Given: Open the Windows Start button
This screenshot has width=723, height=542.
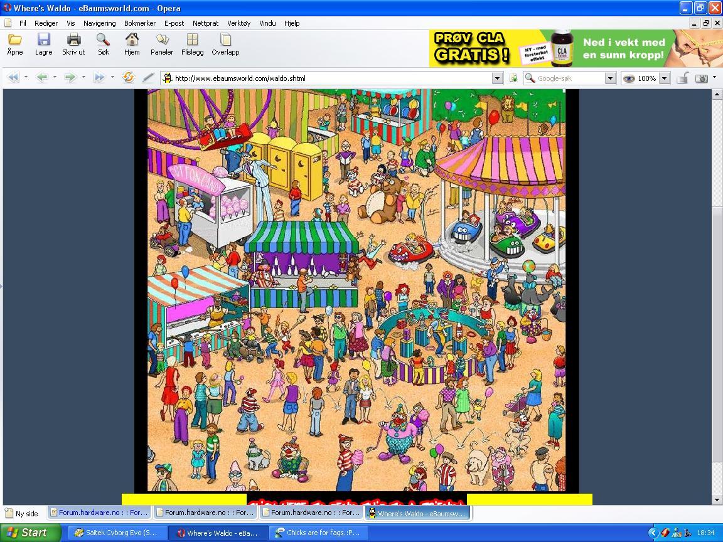Looking at the screenshot, I should 30,533.
